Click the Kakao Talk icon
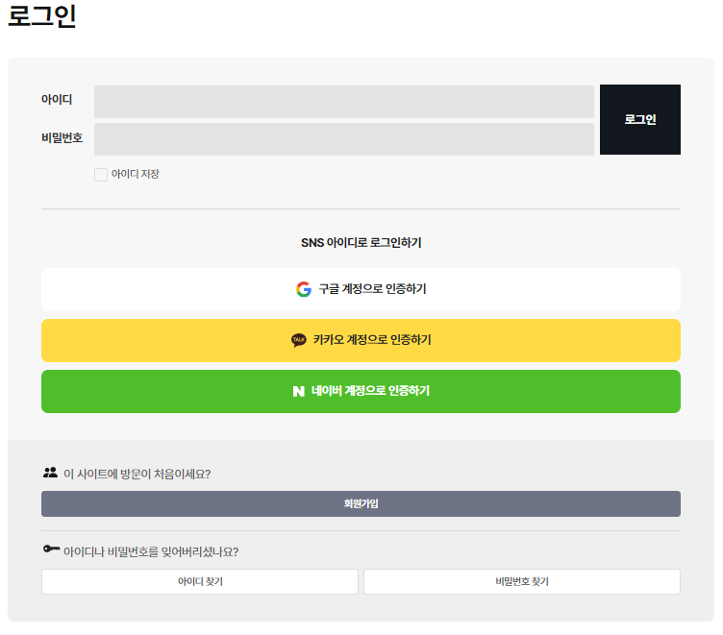The height and width of the screenshot is (635, 723). [x=299, y=340]
